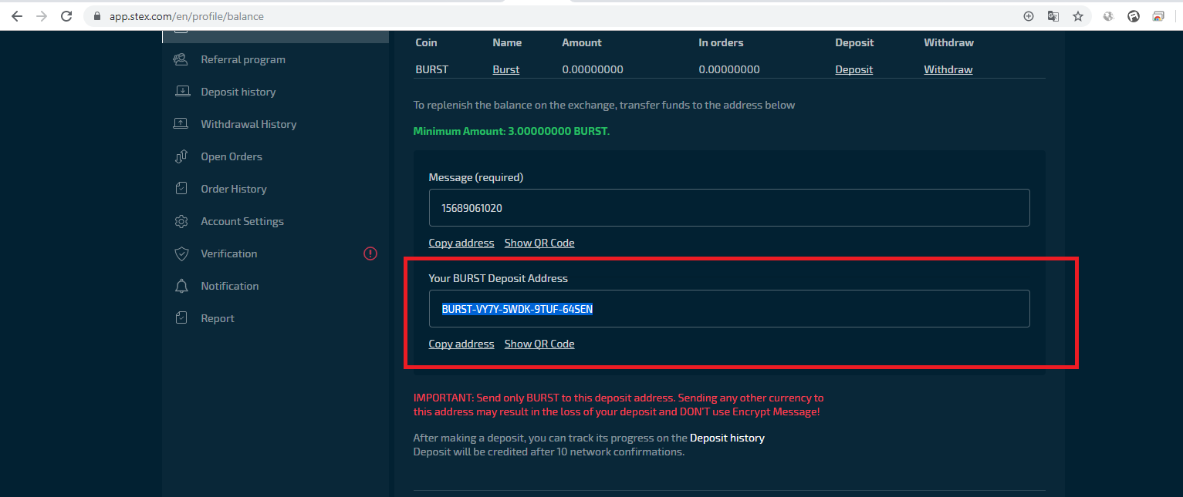Click the Deposit history download icon
Image resolution: width=1183 pixels, height=497 pixels.
pyautogui.click(x=181, y=92)
